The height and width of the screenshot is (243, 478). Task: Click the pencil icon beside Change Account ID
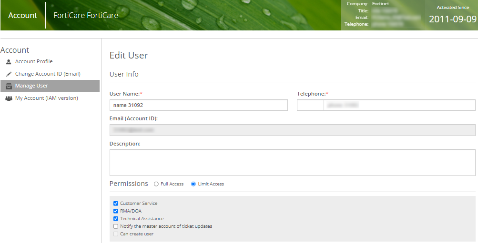9,74
